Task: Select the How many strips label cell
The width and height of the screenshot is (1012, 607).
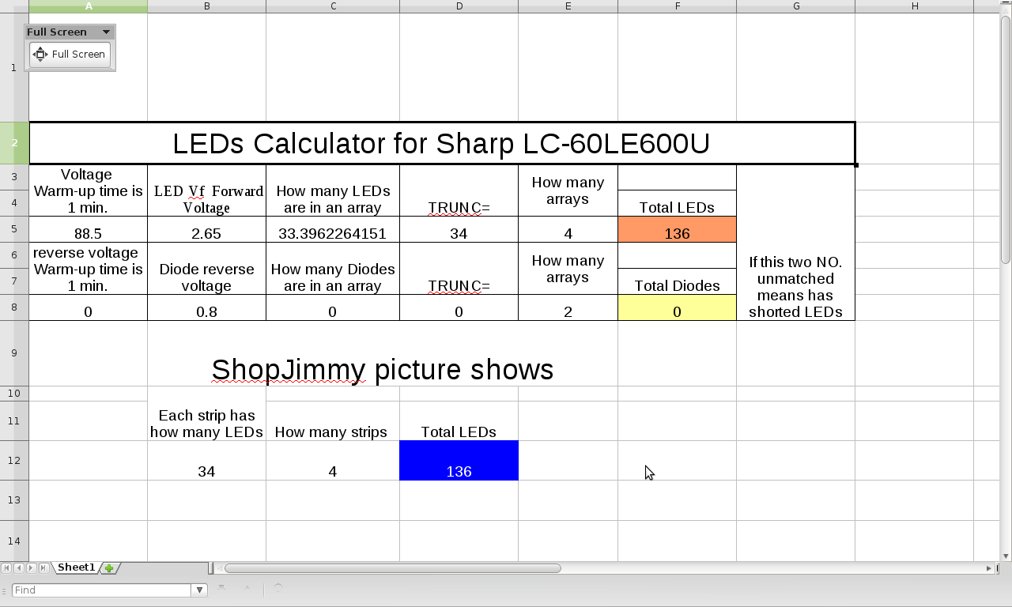Action: pos(333,421)
